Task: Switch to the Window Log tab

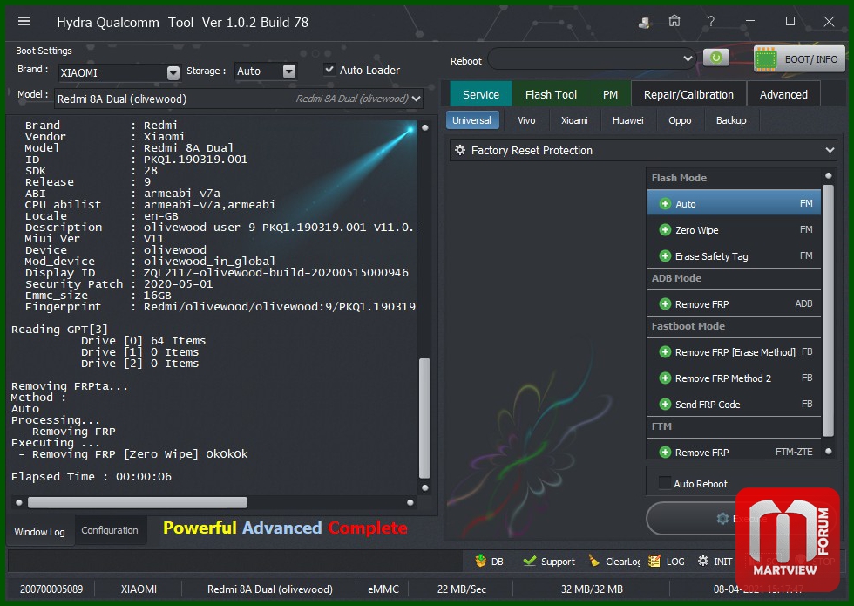Action: (39, 531)
